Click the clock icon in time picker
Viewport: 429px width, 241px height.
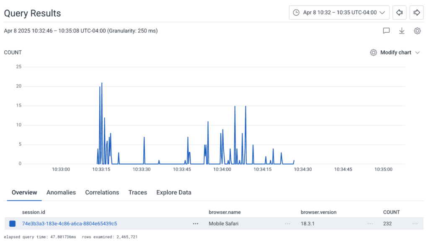click(296, 13)
